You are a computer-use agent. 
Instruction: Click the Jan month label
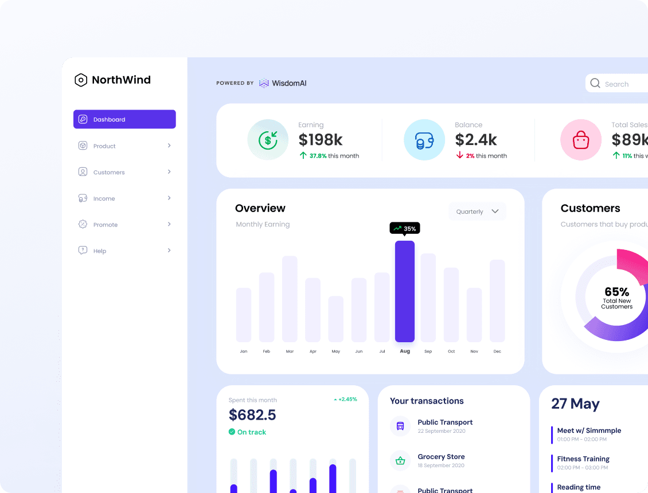pyautogui.click(x=243, y=351)
